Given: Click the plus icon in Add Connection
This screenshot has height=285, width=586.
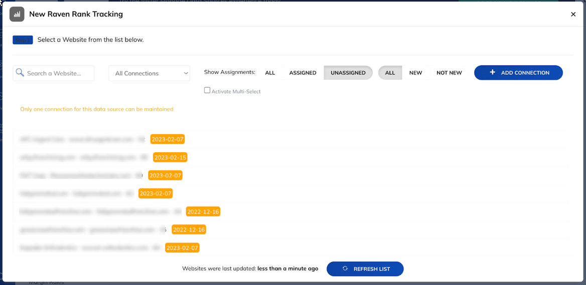Looking at the screenshot, I should [492, 72].
